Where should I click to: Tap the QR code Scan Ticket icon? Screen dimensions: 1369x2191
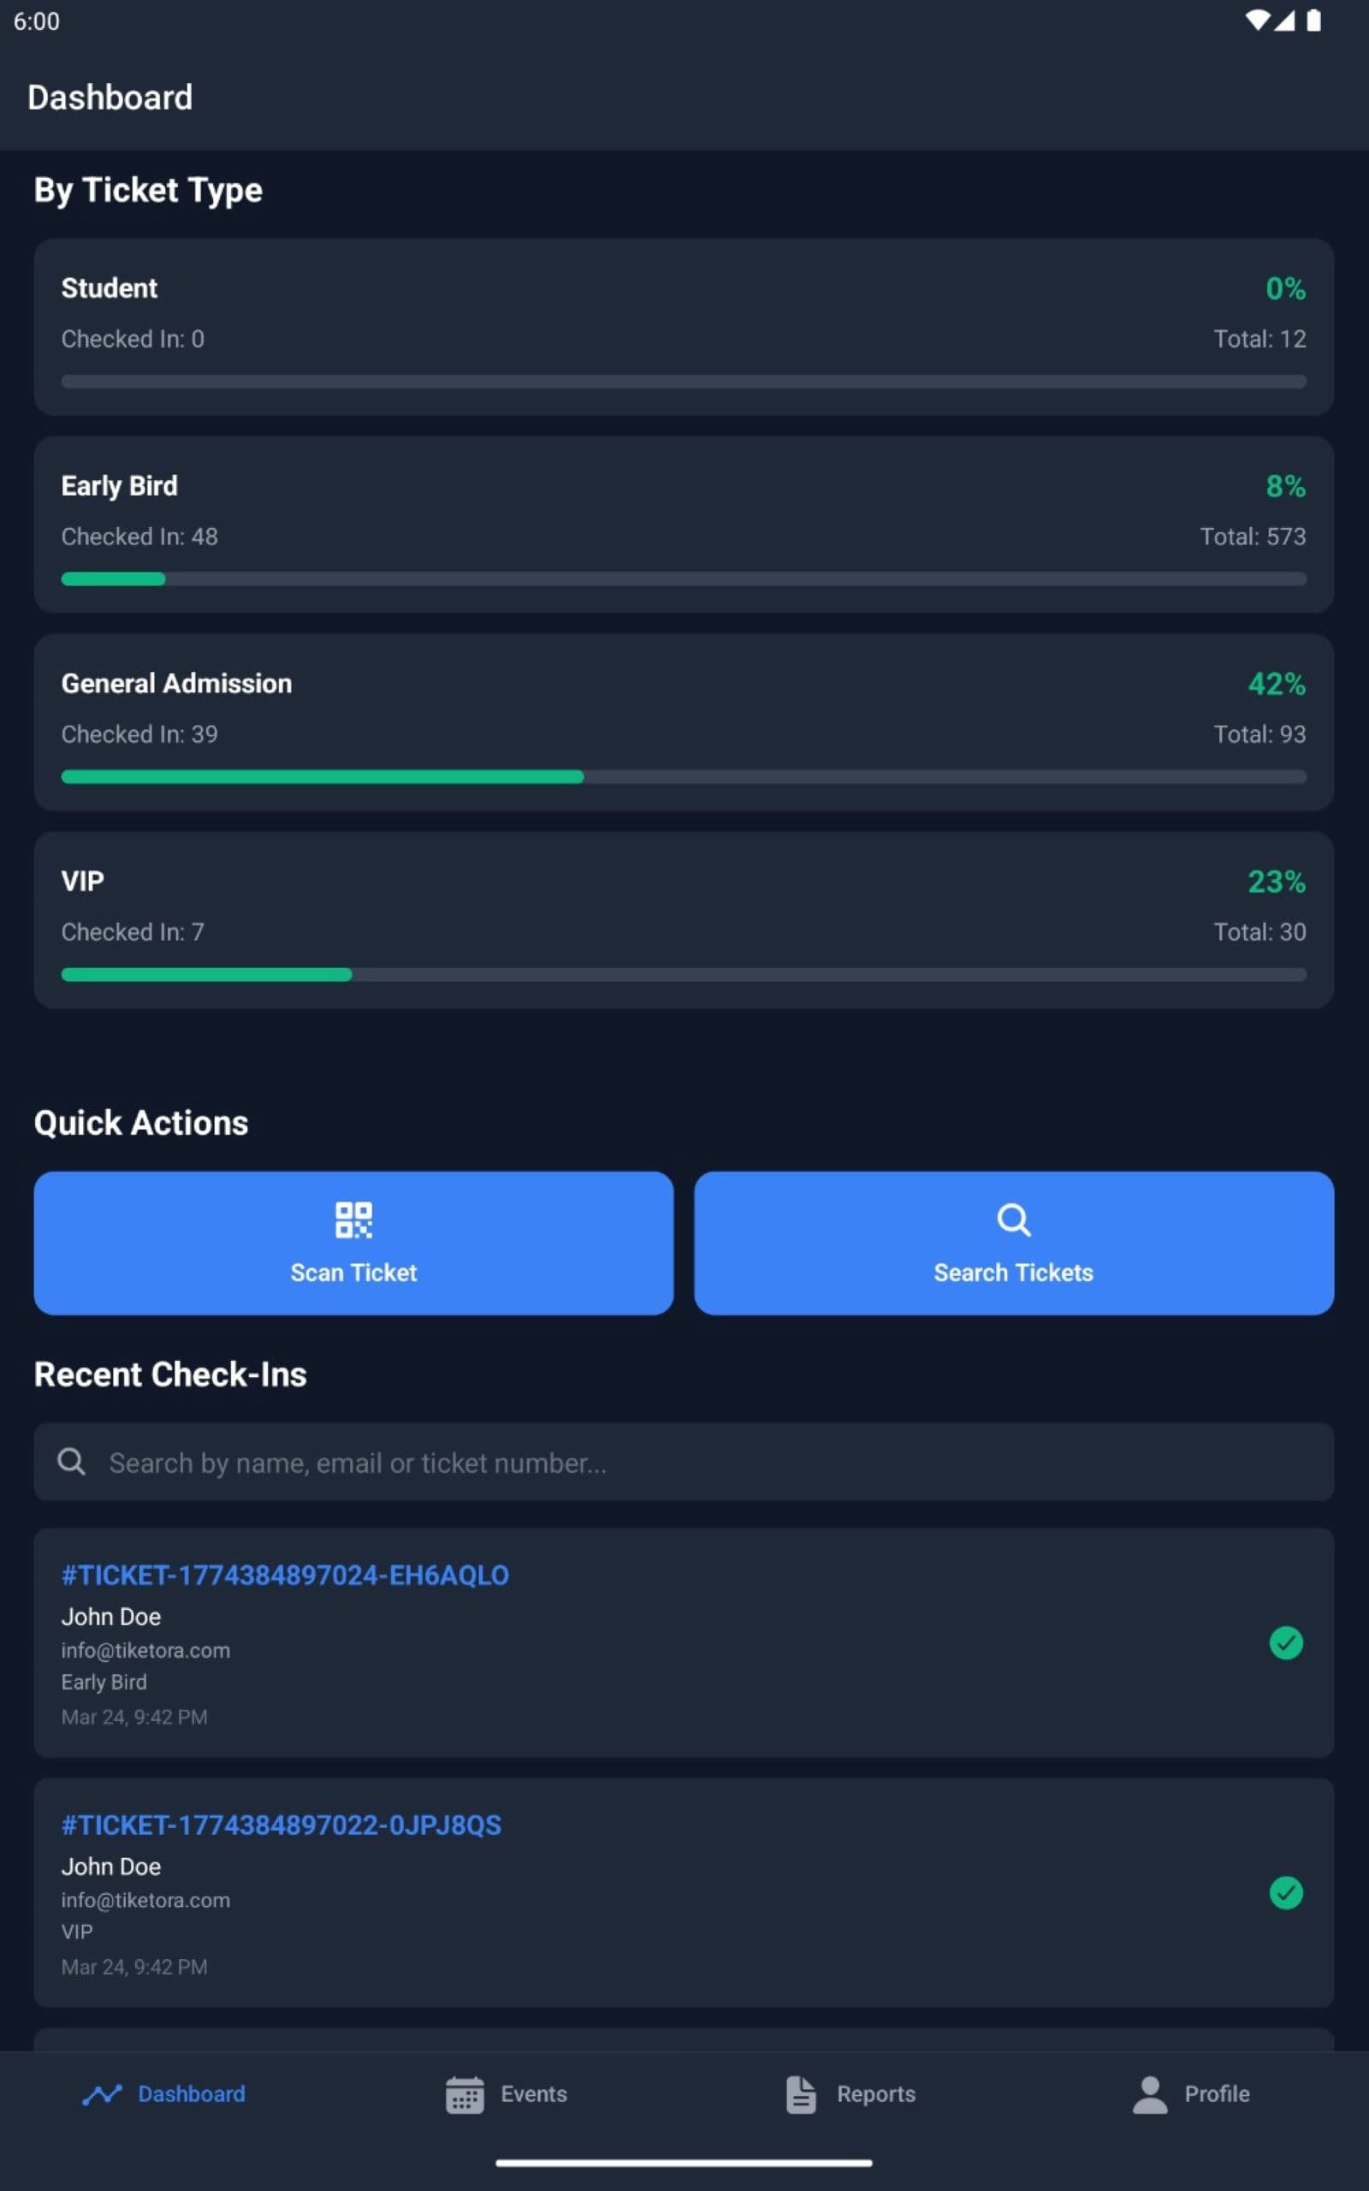(x=353, y=1220)
